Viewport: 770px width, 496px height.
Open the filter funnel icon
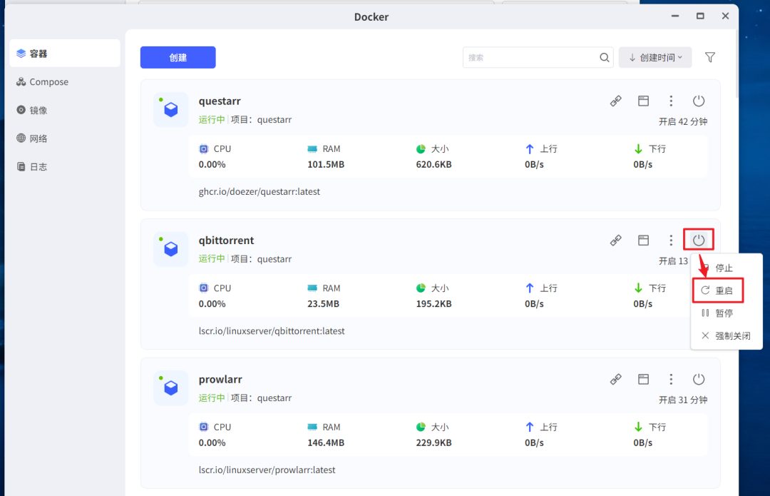(x=710, y=58)
